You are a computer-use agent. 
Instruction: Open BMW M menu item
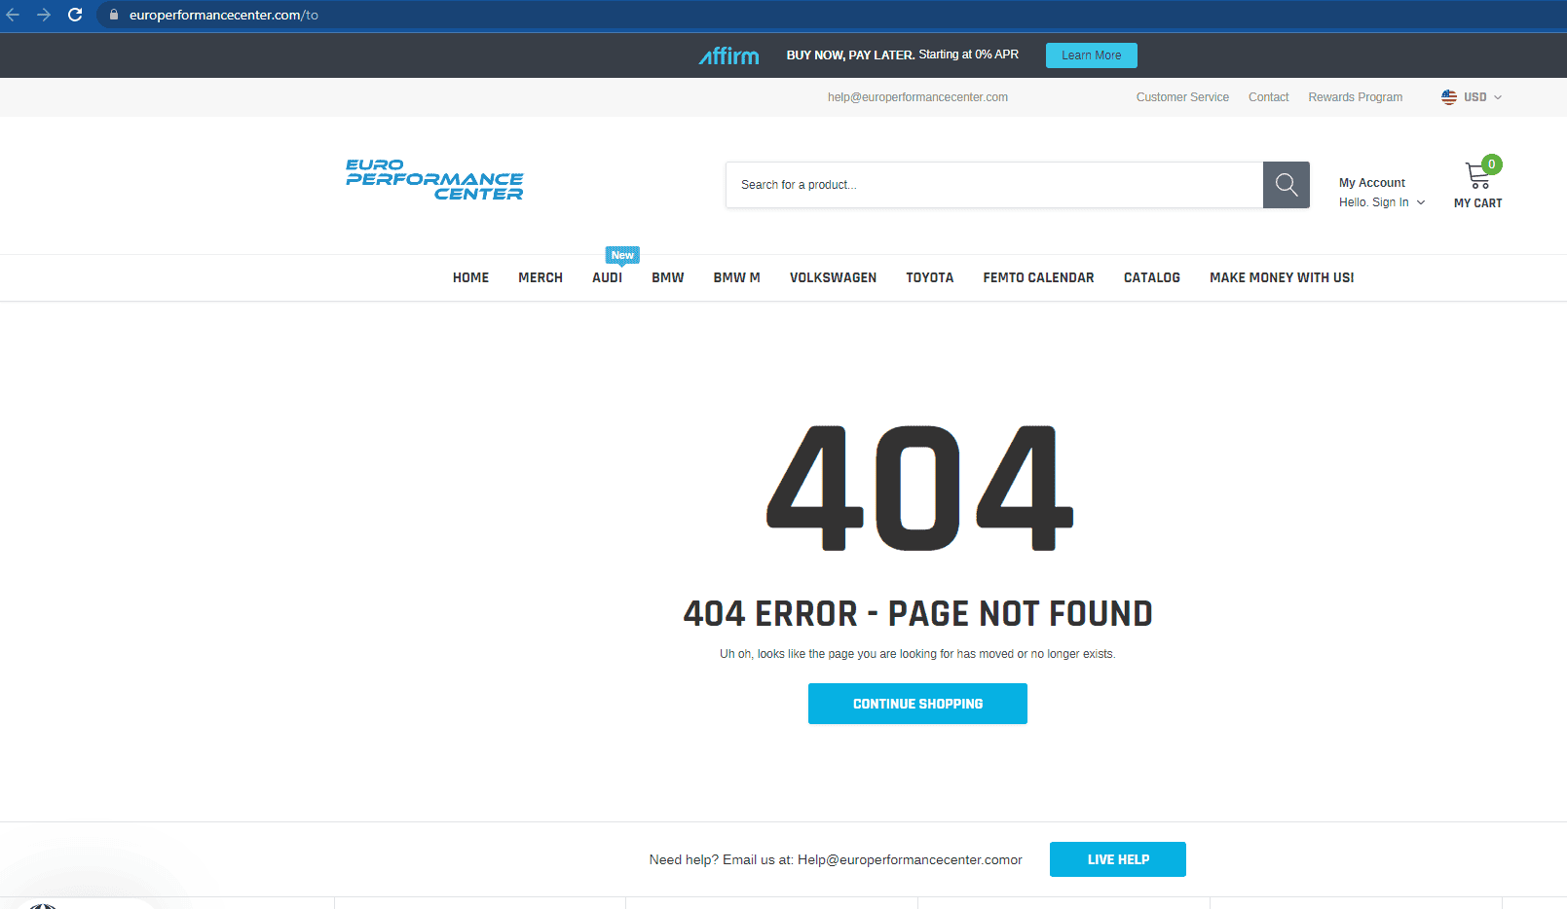pyautogui.click(x=736, y=277)
